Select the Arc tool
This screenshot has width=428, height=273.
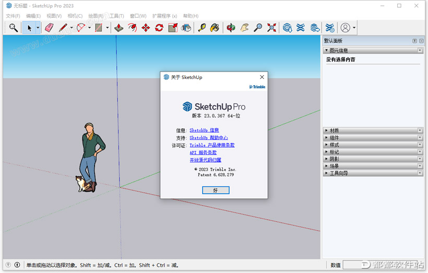coord(81,28)
